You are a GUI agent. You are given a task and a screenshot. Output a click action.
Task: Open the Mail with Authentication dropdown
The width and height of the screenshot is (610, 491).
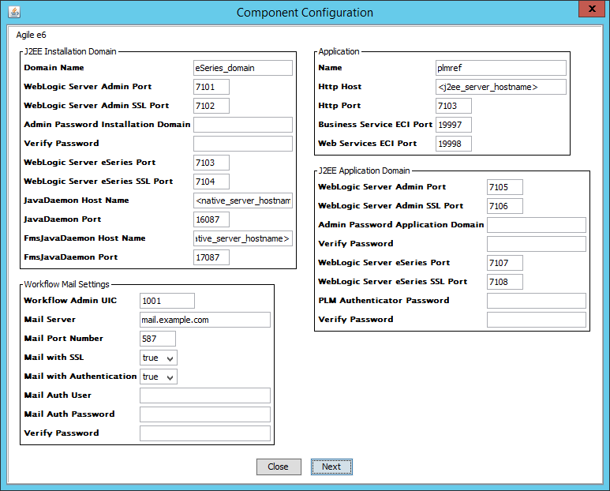[159, 377]
